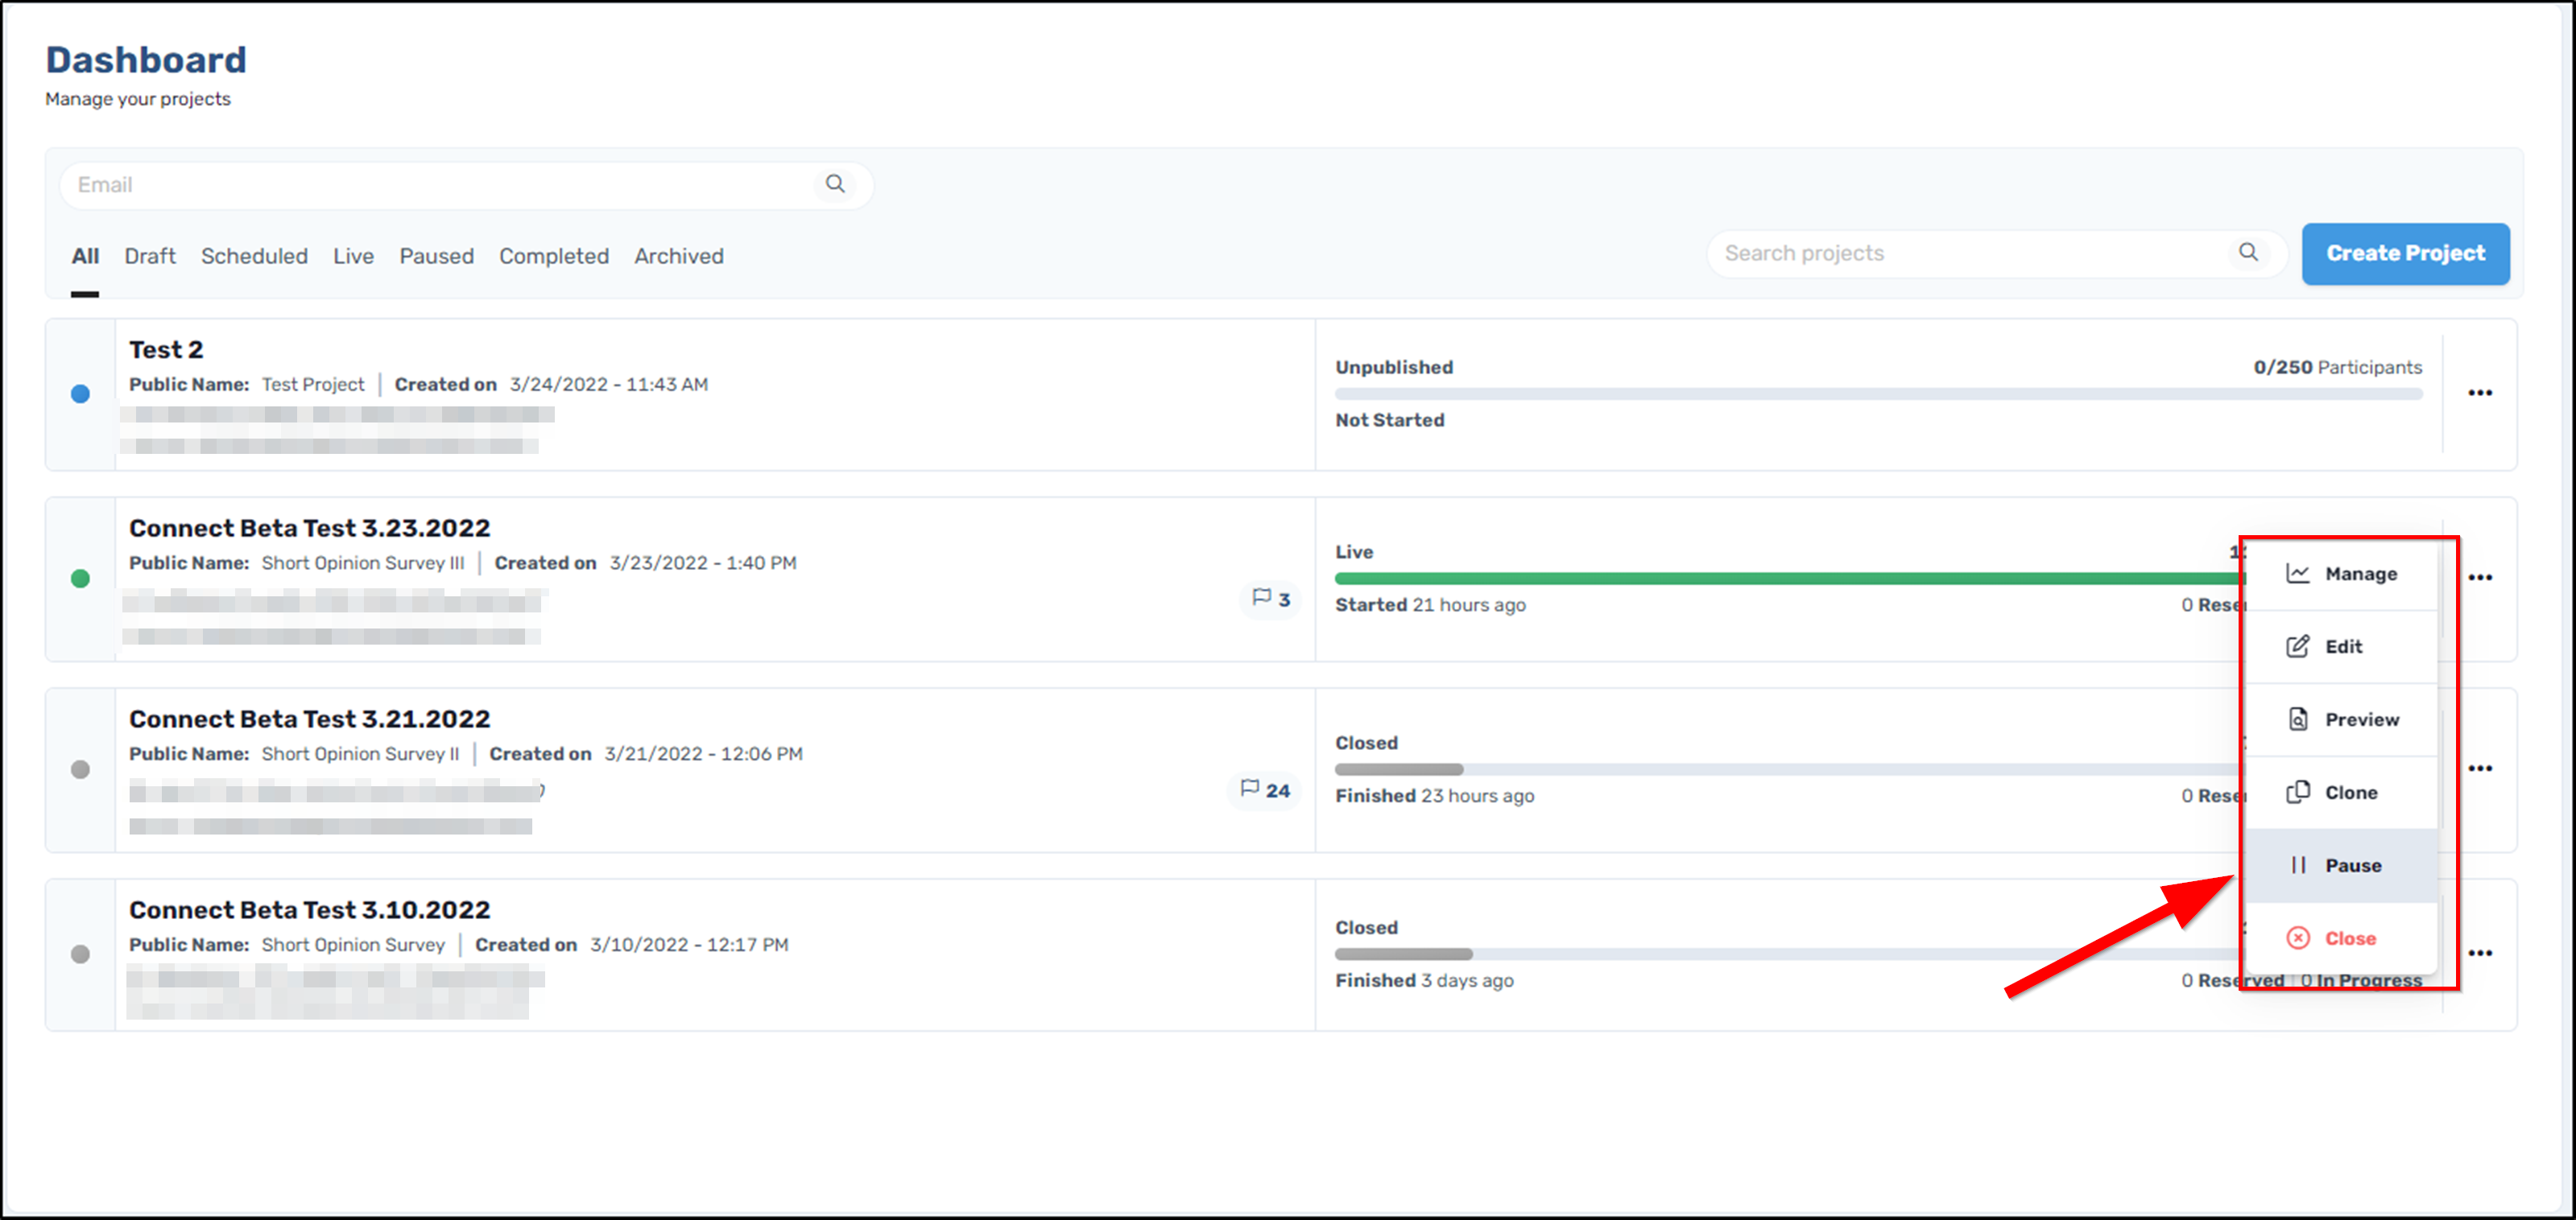Click the Email search magnifier icon
Screen dimensions: 2576x1220
tap(835, 183)
